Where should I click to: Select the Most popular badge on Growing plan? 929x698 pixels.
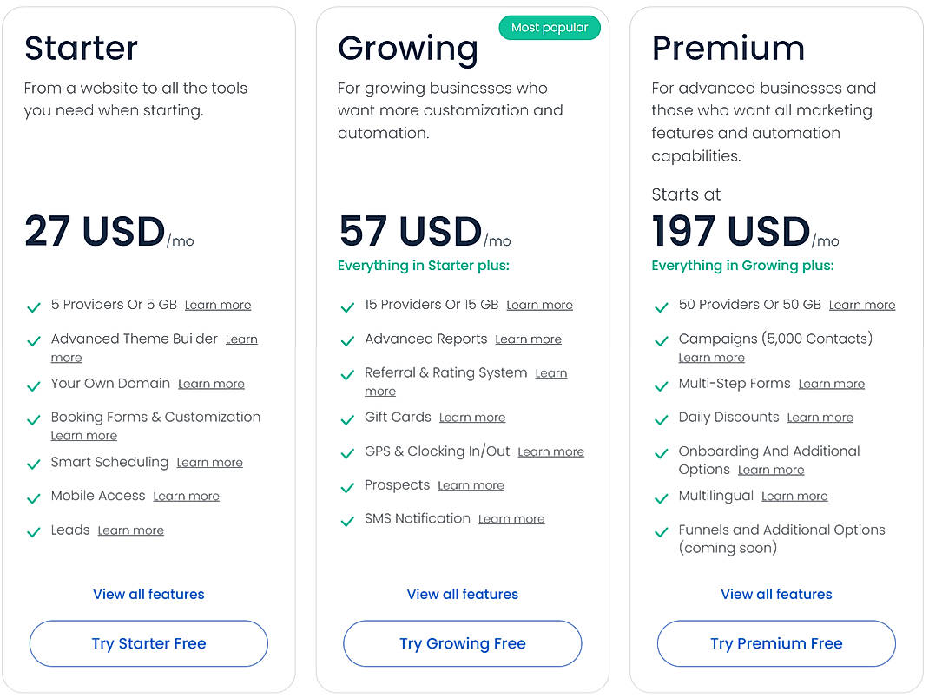tap(550, 27)
